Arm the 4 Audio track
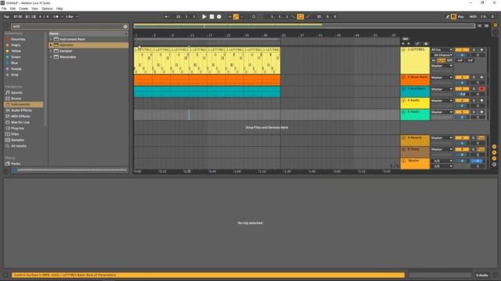The width and height of the screenshot is (501, 281). point(482,101)
